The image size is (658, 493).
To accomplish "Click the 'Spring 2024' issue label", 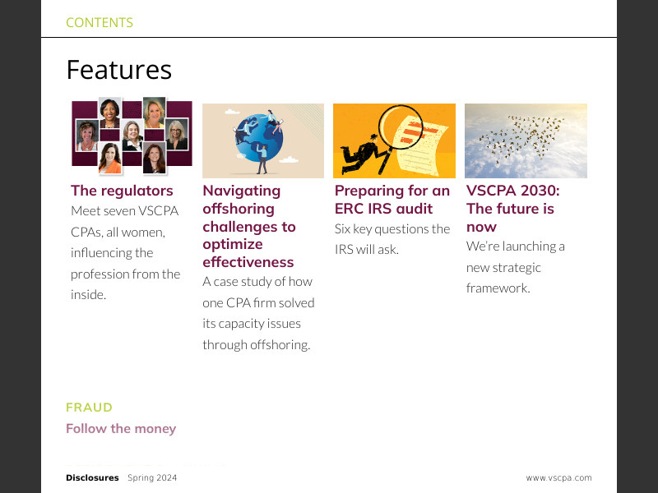I will 152,478.
